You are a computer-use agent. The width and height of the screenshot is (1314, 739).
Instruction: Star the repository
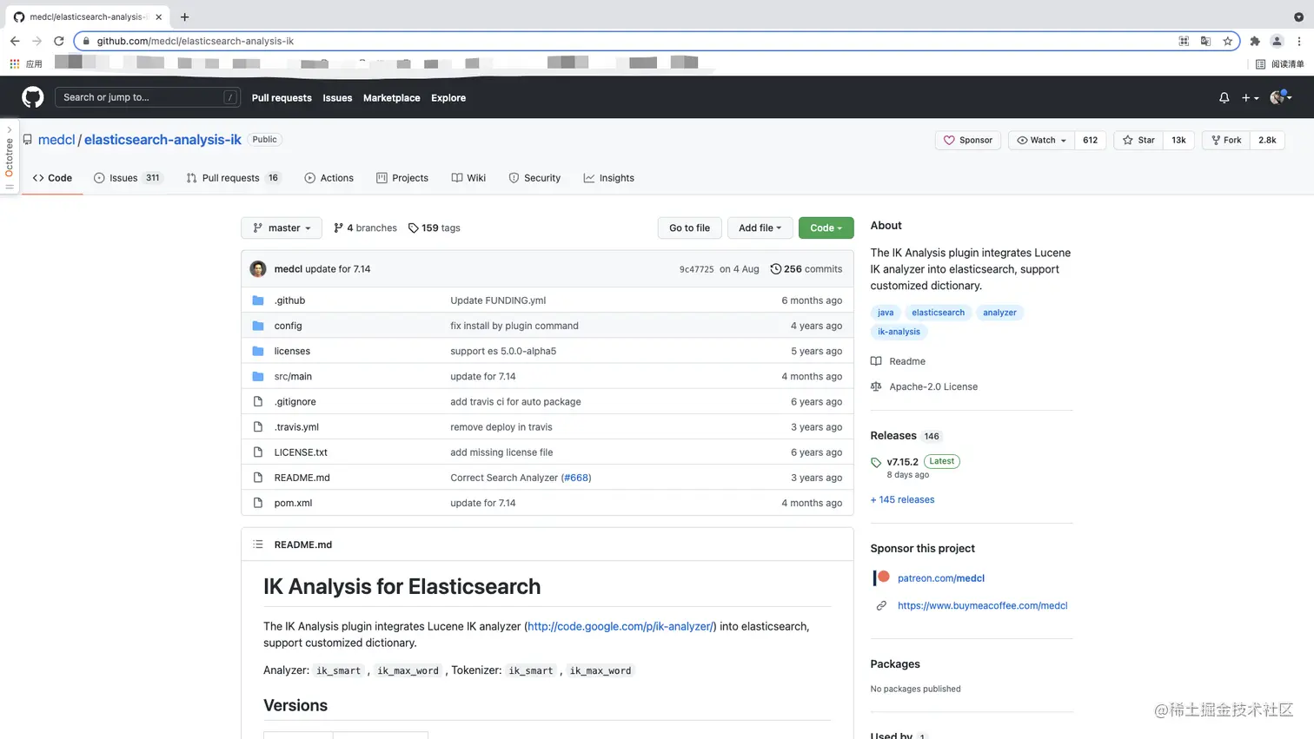1138,140
